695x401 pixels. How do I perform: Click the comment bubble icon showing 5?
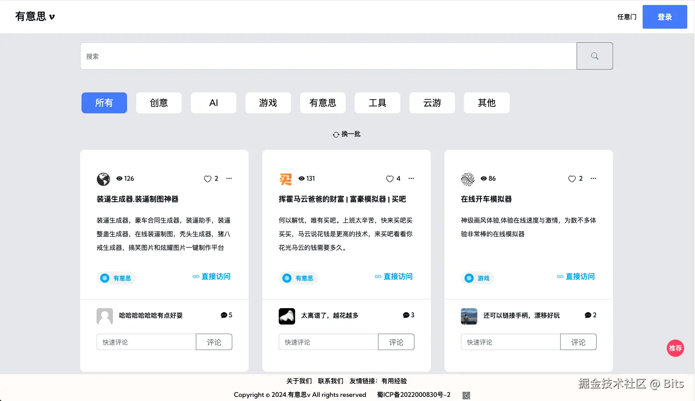tap(224, 315)
